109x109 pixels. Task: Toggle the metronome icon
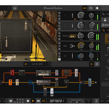(x=96, y=101)
